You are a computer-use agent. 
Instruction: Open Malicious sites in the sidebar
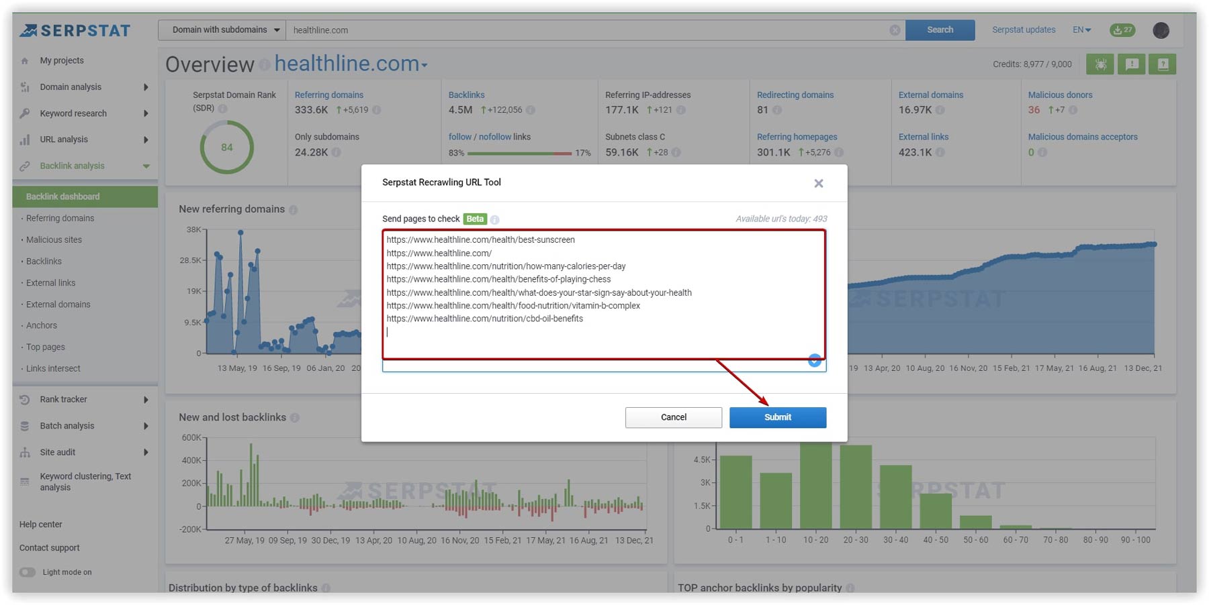coord(54,240)
